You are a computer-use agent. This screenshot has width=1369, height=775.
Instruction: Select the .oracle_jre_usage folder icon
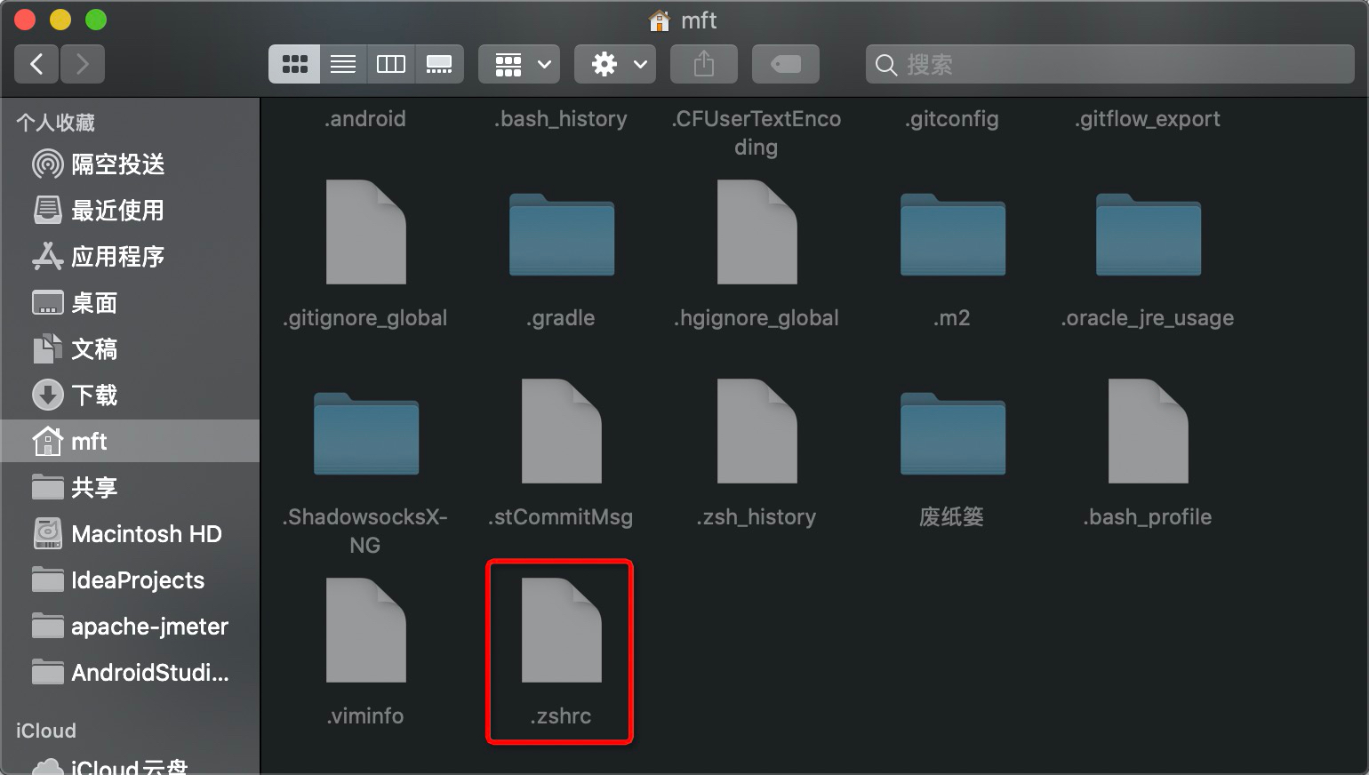1149,235
